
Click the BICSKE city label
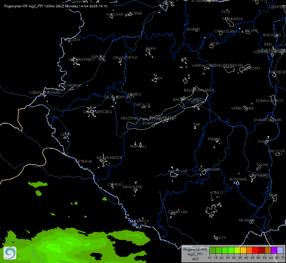(251, 30)
